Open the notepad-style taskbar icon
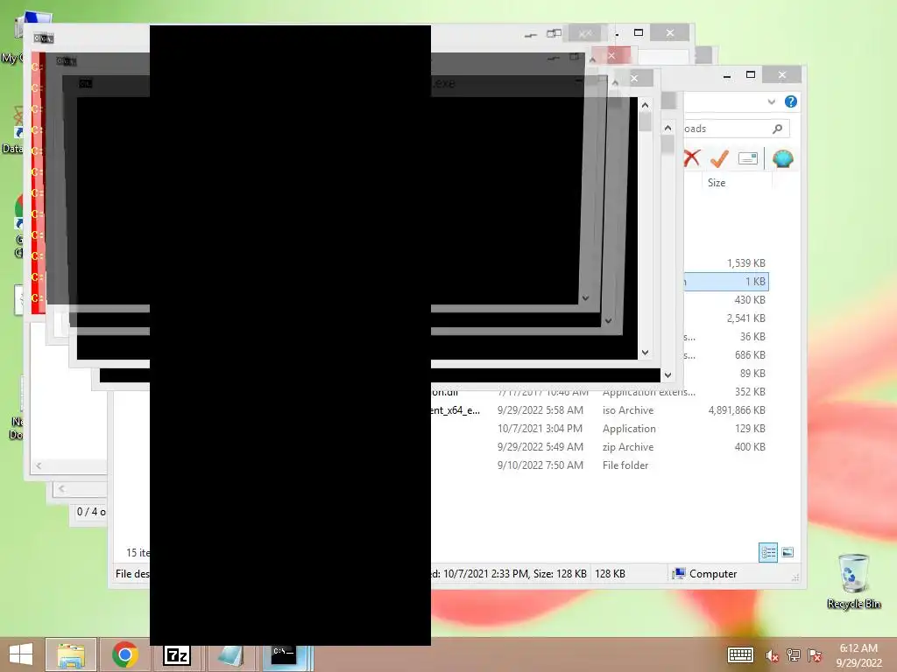Screen dimensions: 897x672 point(230,654)
